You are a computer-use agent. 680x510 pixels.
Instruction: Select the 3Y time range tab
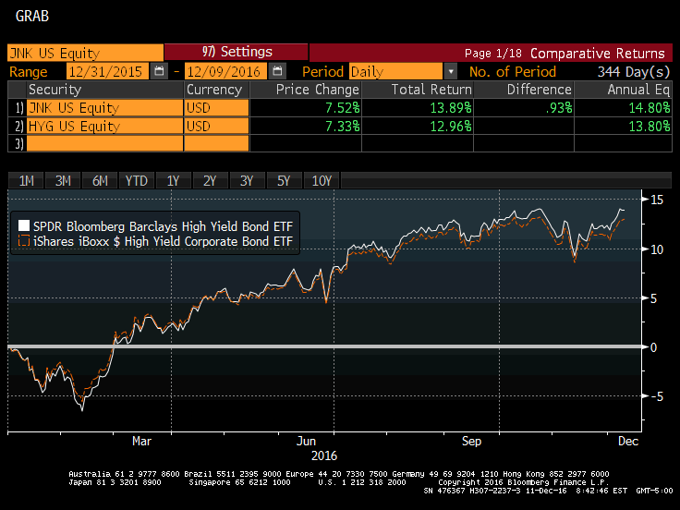(247, 180)
